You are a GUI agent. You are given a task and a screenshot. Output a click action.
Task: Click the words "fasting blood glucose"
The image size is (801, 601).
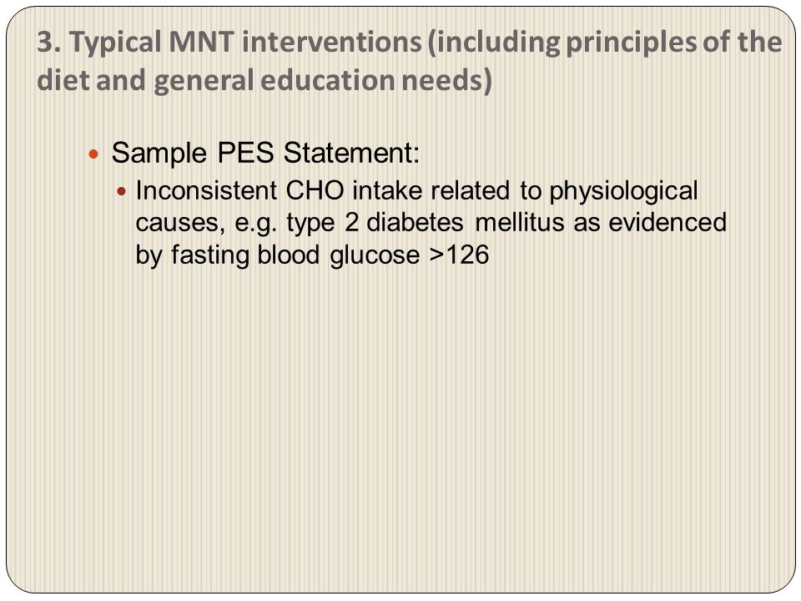[x=295, y=255]
